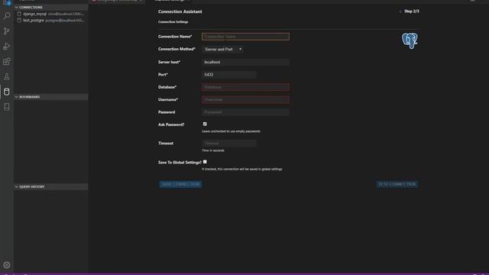This screenshot has height=275, width=489.
Task: Focus the Server host field
Action: click(245, 62)
